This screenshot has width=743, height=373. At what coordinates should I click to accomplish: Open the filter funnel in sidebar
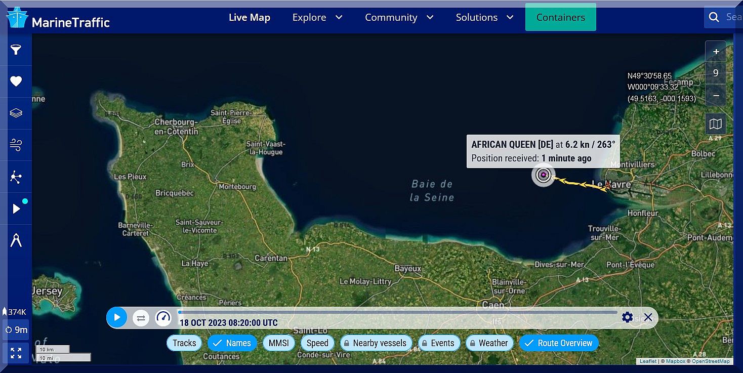coord(16,50)
